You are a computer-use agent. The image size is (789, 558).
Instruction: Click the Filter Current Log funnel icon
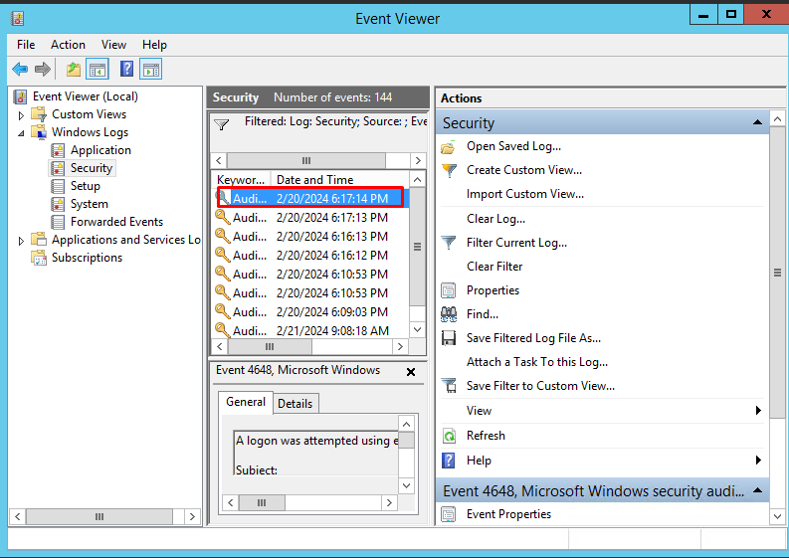[x=449, y=243]
